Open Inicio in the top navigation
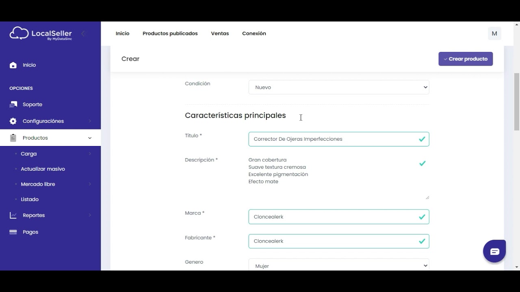This screenshot has width=520, height=292. tap(122, 34)
